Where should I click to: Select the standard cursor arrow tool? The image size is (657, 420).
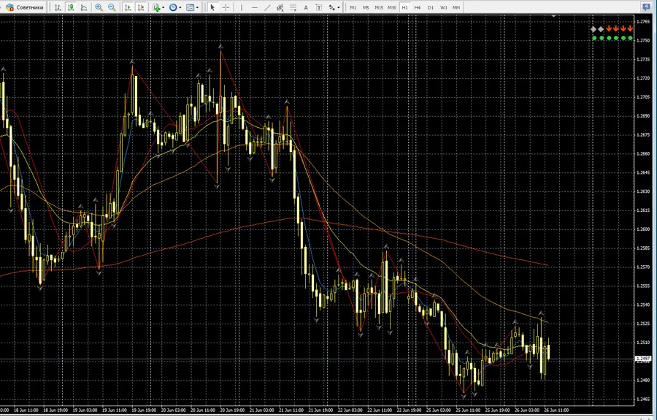(212, 7)
